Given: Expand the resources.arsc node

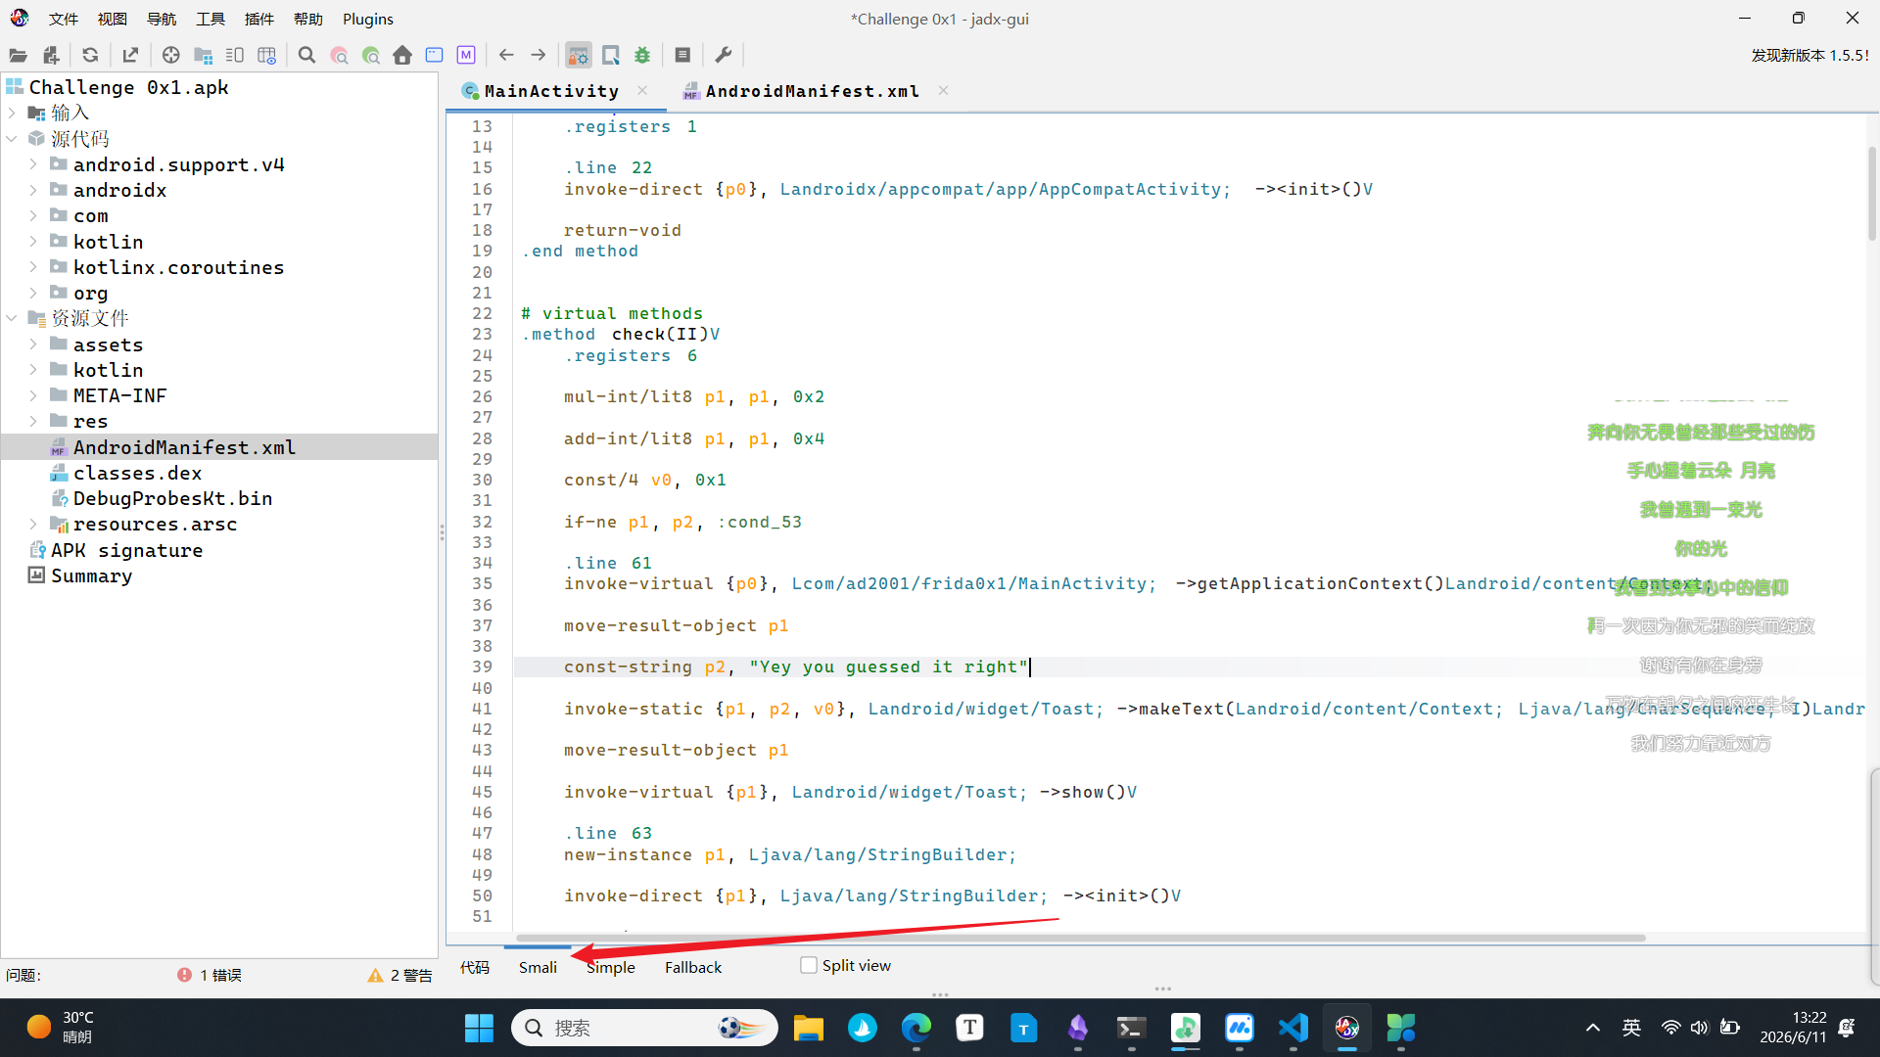Looking at the screenshot, I should coord(33,524).
